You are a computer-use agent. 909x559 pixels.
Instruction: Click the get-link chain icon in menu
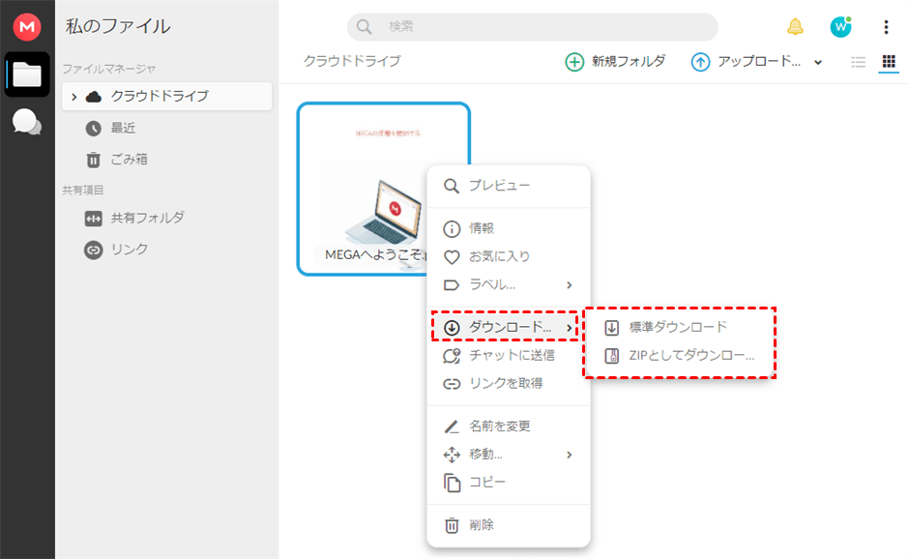[452, 384]
